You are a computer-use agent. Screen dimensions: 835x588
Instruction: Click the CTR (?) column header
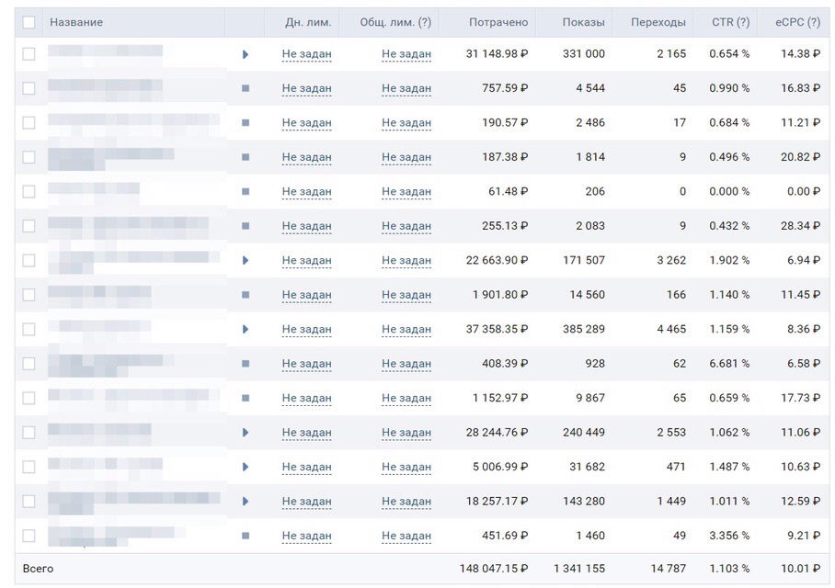coord(730,22)
